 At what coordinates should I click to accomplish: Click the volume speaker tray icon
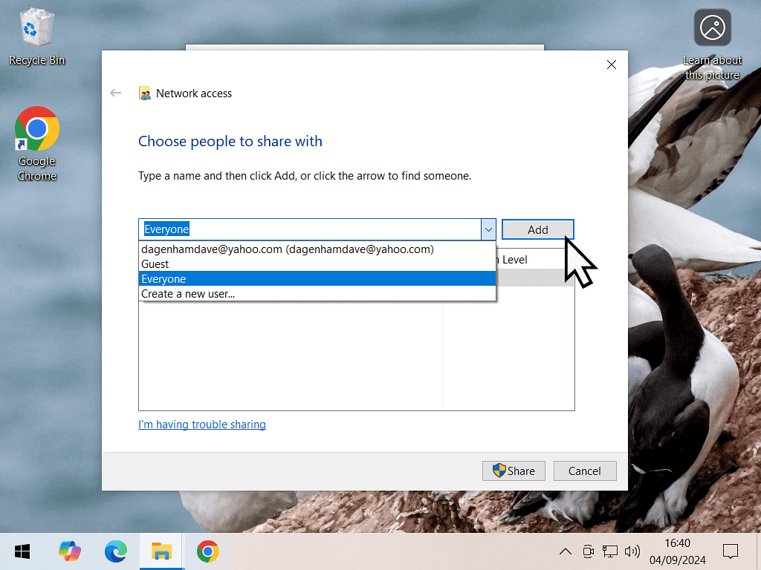tap(632, 551)
